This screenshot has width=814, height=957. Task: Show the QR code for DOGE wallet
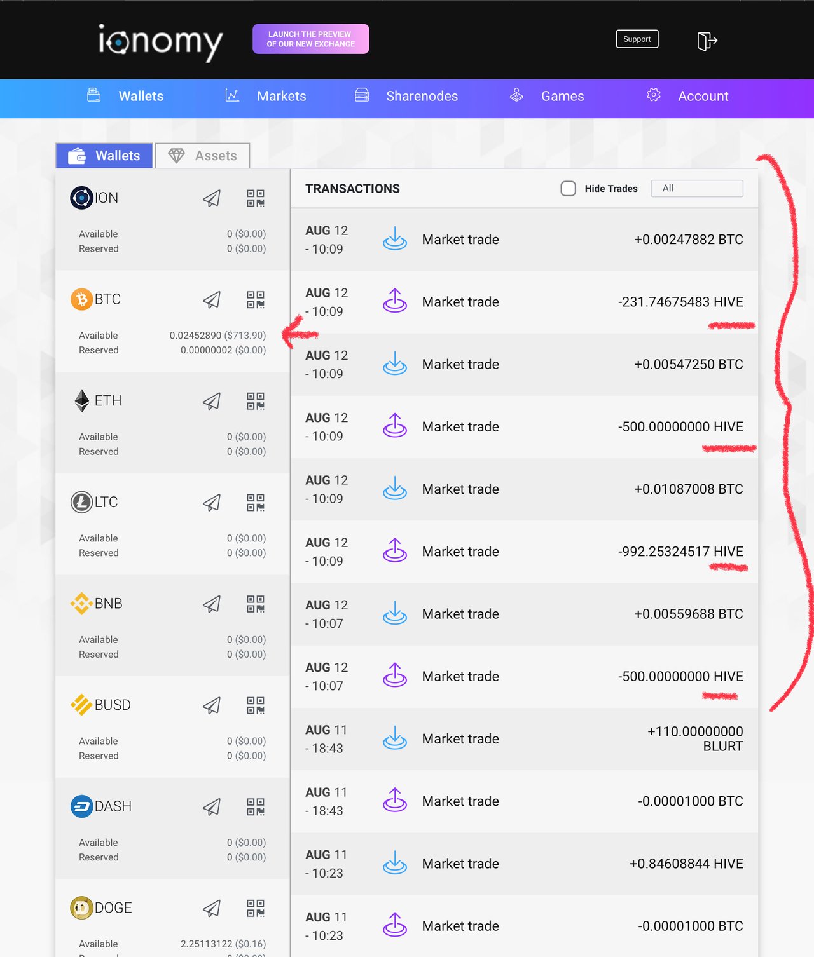click(x=256, y=908)
